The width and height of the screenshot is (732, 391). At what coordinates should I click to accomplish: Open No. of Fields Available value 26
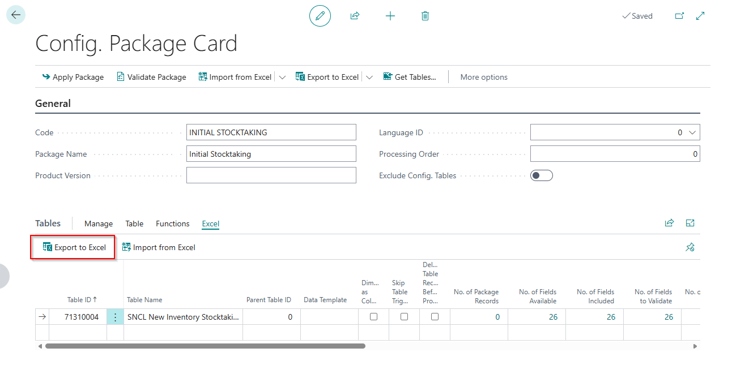point(553,317)
